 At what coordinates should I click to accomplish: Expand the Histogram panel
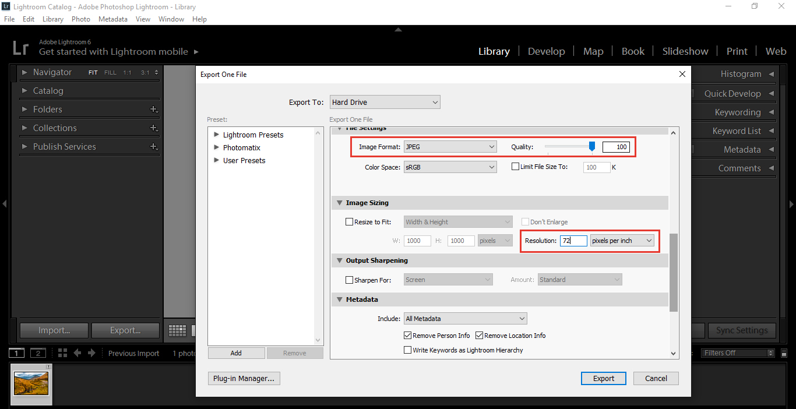coord(772,74)
